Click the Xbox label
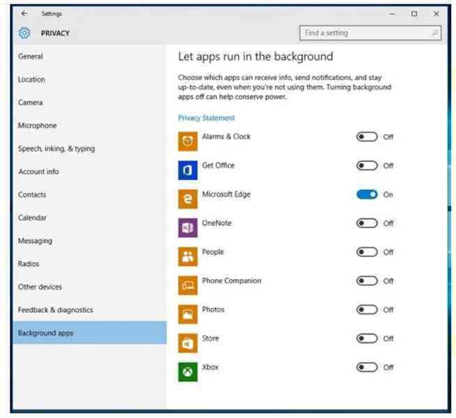This screenshot has height=418, width=456. pos(210,367)
